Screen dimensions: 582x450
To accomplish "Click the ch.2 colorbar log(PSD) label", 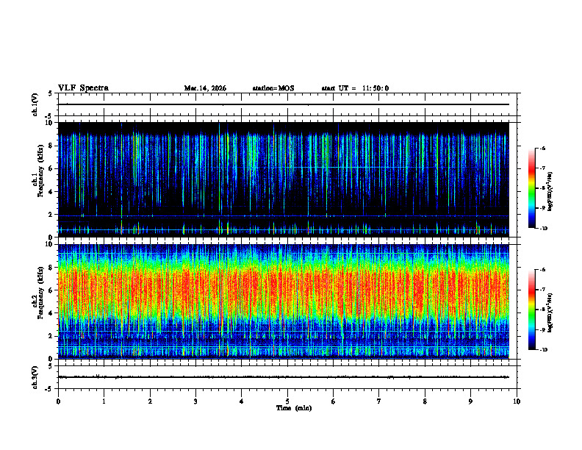I will (x=550, y=313).
